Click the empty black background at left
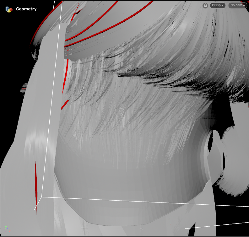This screenshot has height=237, width=249. coord(14,48)
